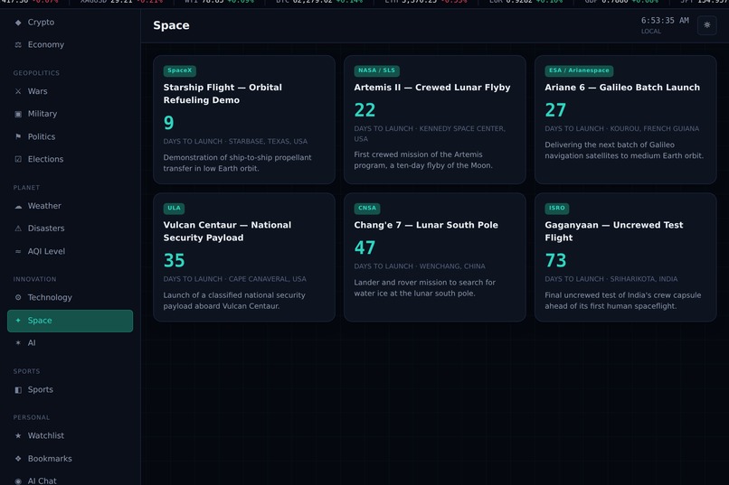Click the 9 days countdown on Starship card

pyautogui.click(x=168, y=123)
